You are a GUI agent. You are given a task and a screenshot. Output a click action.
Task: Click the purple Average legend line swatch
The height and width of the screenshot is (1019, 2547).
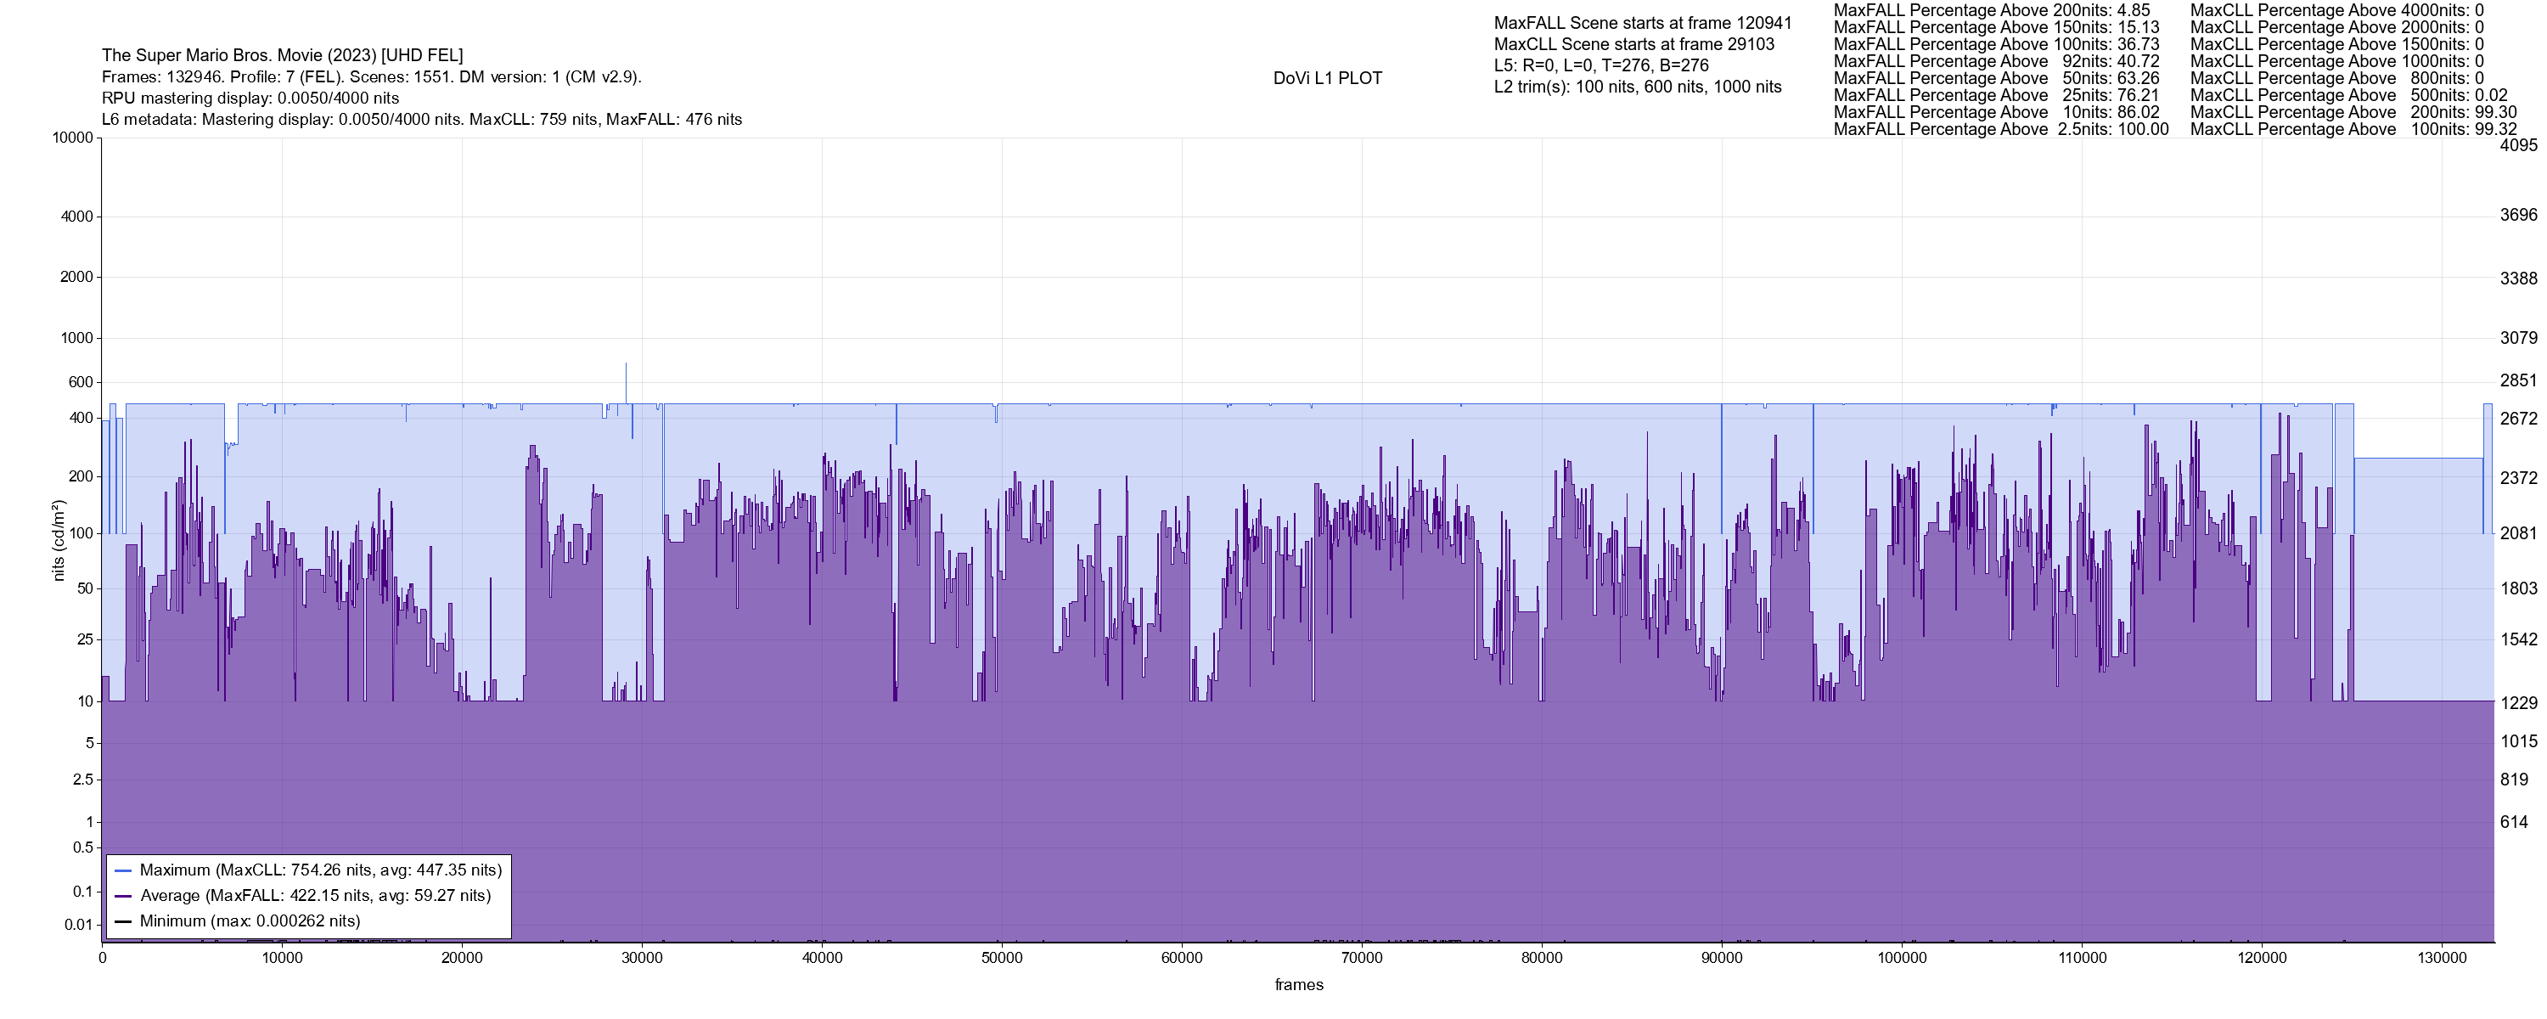click(124, 897)
